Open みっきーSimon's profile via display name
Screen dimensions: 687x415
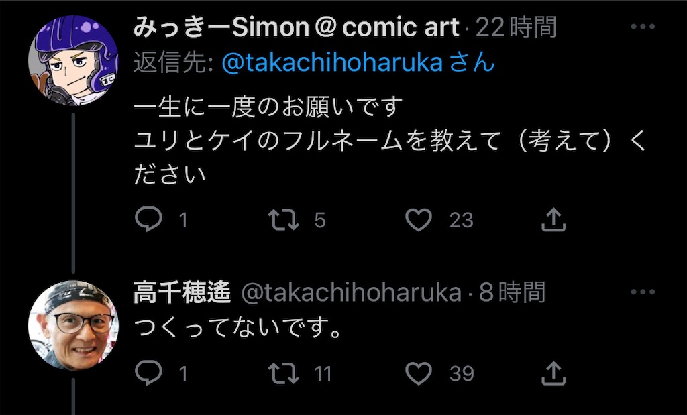pyautogui.click(x=296, y=27)
